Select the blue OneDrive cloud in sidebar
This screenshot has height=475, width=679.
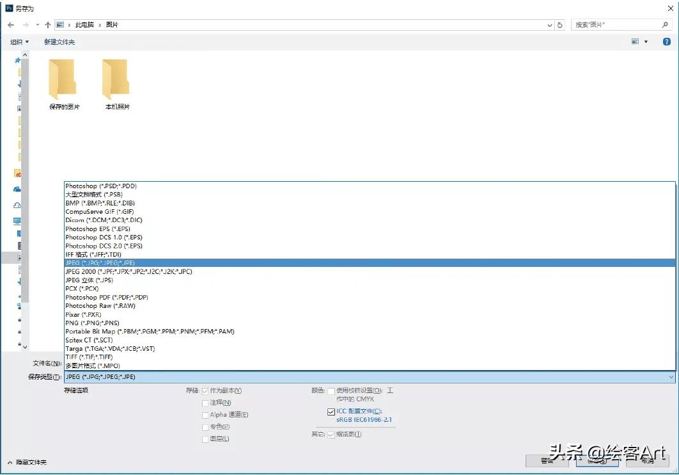[x=17, y=189]
